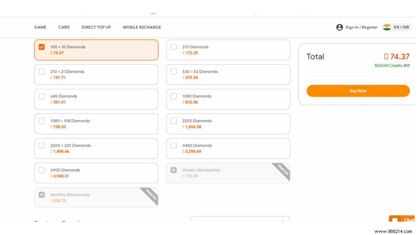
Task: Uncheck the 100 + 10 Diamonds checkbox
Action: click(x=42, y=47)
